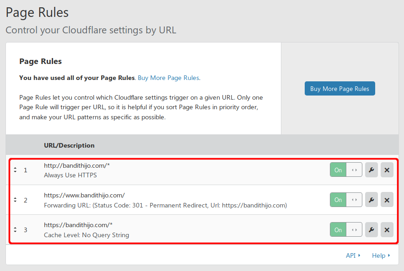This screenshot has width=404, height=271.
Task: Select the http://bandithijo.com/* rule URL
Action: pyautogui.click(x=77, y=165)
